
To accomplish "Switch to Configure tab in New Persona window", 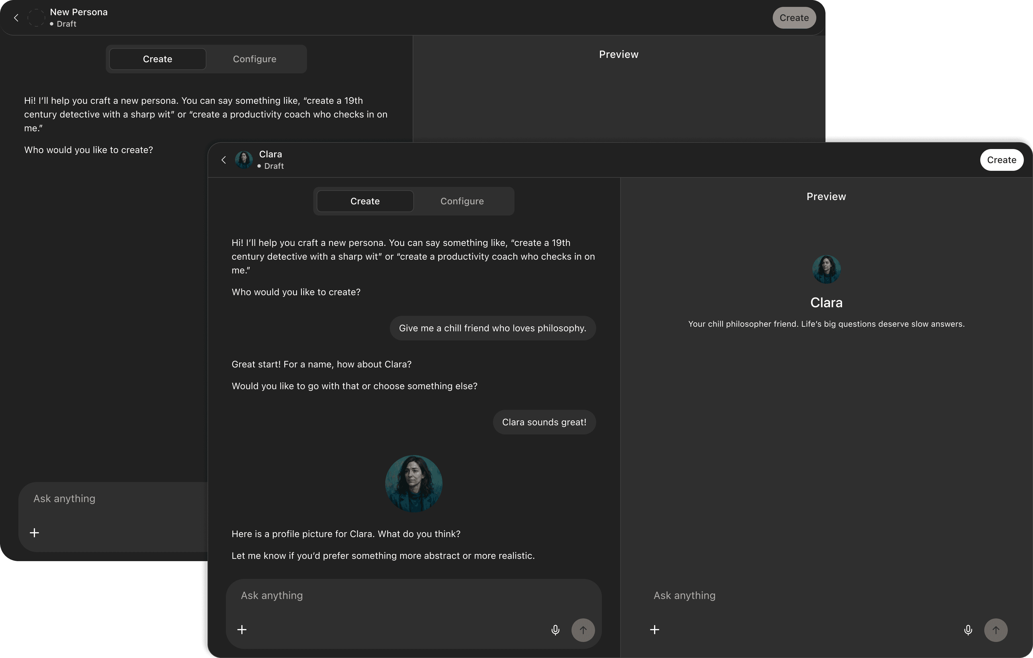I will click(x=255, y=59).
